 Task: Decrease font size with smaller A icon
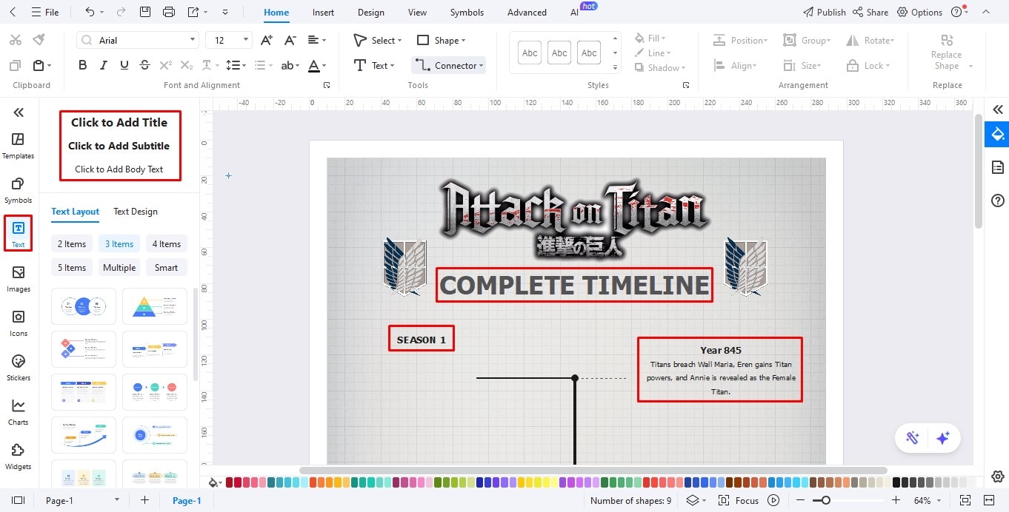[291, 40]
